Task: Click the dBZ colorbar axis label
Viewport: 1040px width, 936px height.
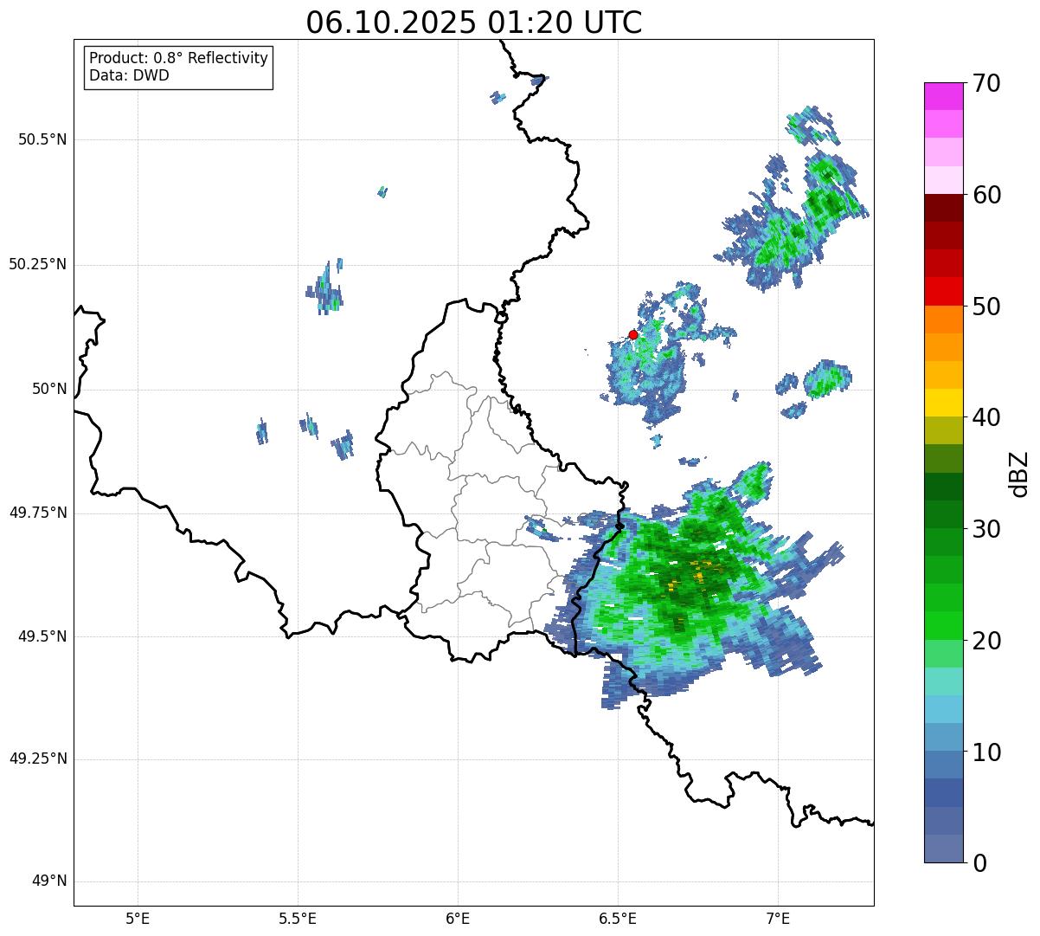Action: click(x=1019, y=474)
